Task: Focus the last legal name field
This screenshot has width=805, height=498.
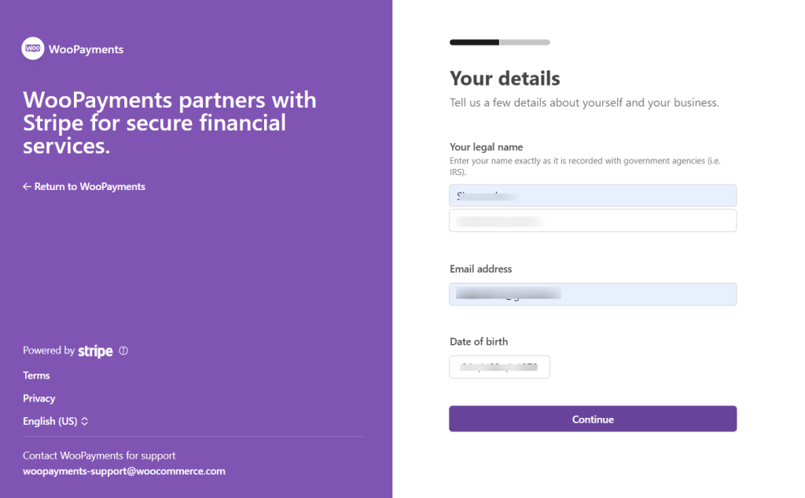Action: [593, 221]
